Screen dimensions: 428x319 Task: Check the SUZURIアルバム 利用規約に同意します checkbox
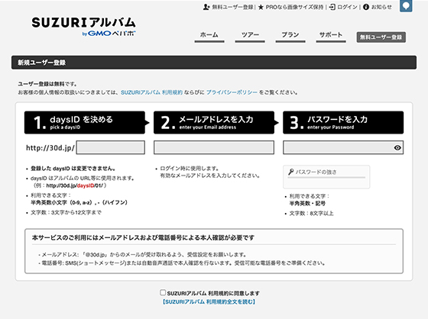[x=163, y=292]
